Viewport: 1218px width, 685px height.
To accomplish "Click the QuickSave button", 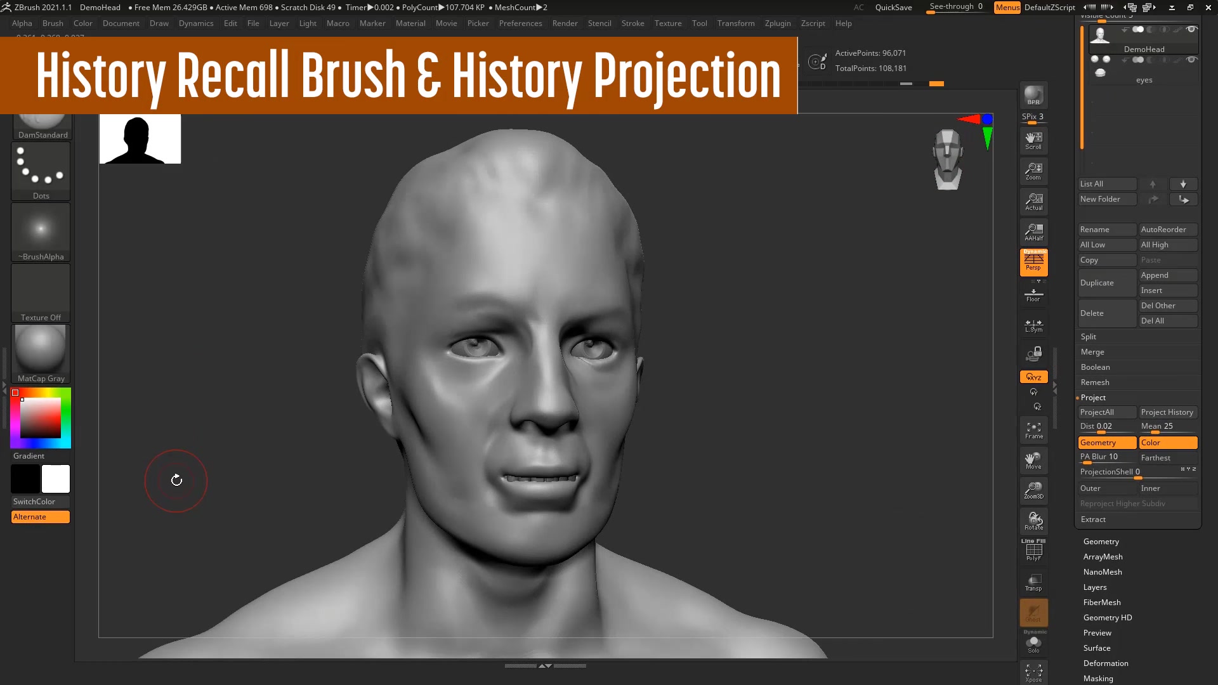I will [x=893, y=8].
